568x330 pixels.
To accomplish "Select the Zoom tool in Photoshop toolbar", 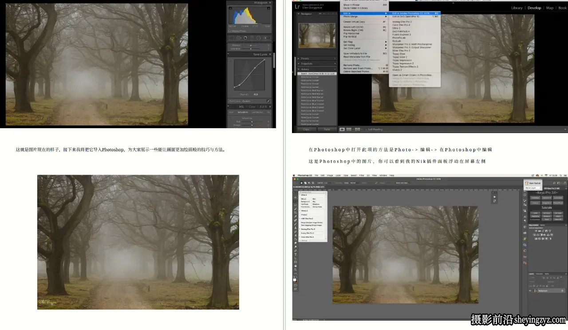I will tap(296, 270).
